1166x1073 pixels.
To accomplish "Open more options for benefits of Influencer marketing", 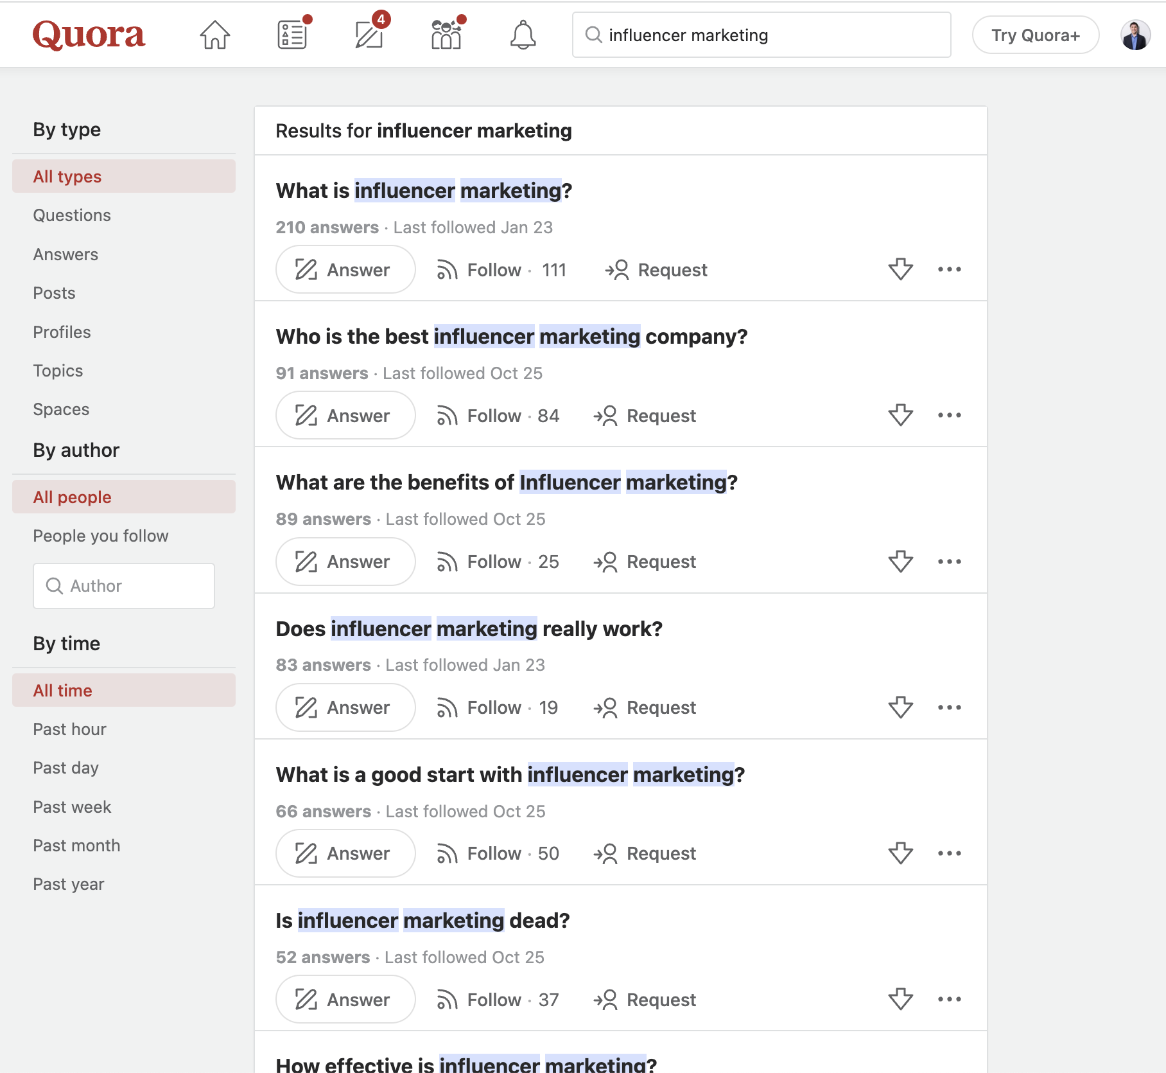I will 949,562.
